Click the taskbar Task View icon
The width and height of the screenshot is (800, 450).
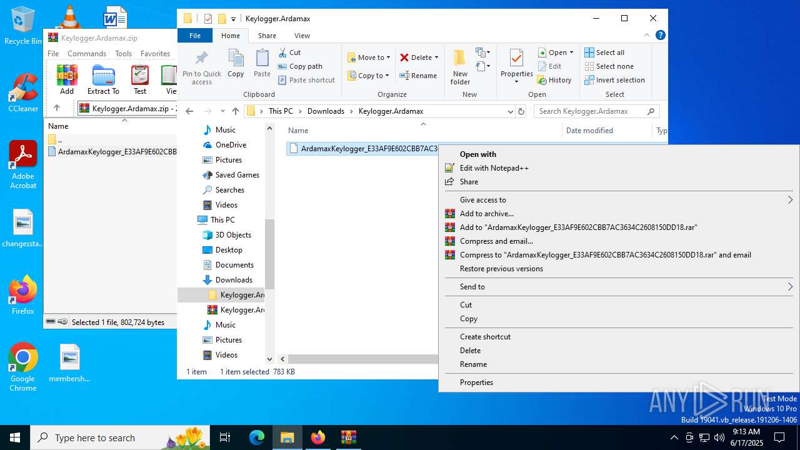tap(225, 437)
